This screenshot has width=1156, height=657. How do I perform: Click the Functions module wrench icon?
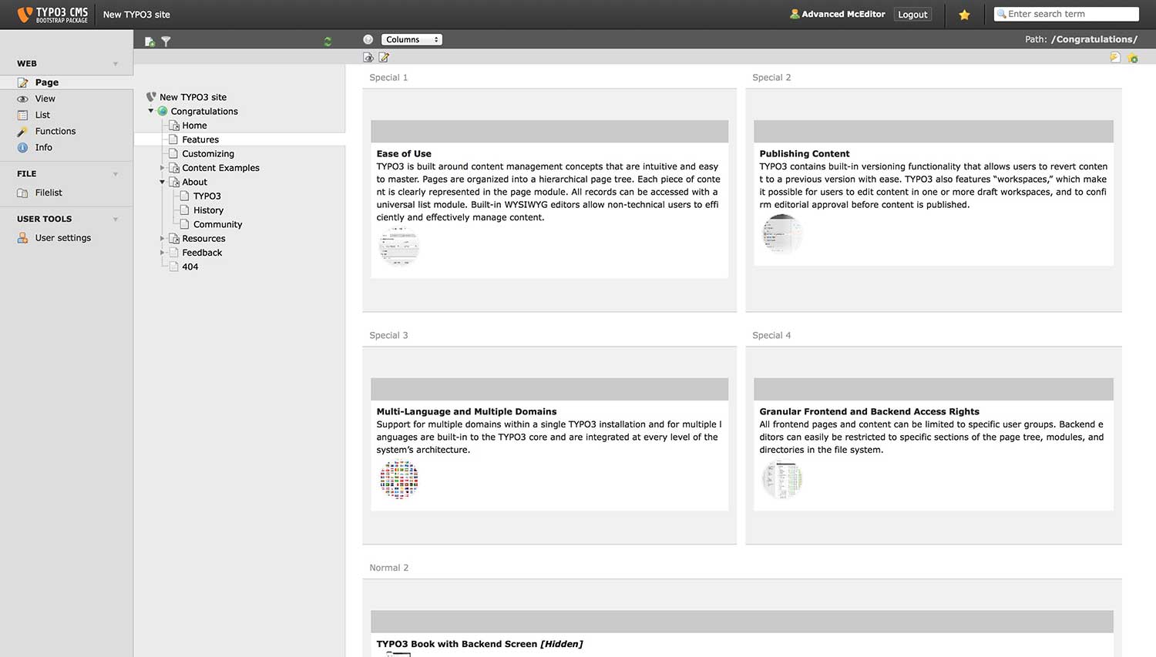click(x=23, y=132)
